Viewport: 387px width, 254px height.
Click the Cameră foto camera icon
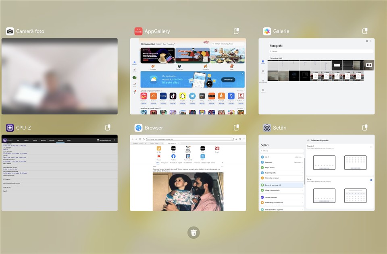point(10,31)
